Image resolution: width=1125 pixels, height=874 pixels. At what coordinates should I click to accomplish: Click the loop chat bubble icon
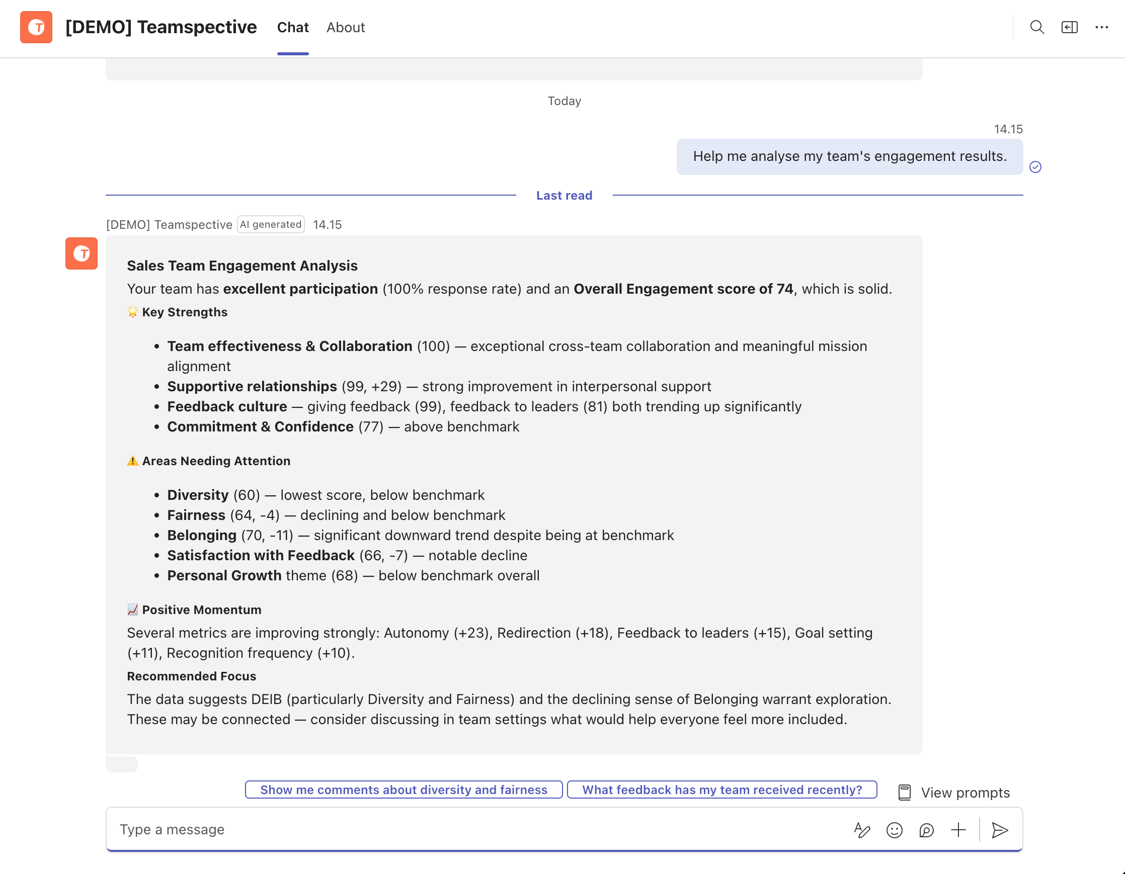click(x=926, y=830)
